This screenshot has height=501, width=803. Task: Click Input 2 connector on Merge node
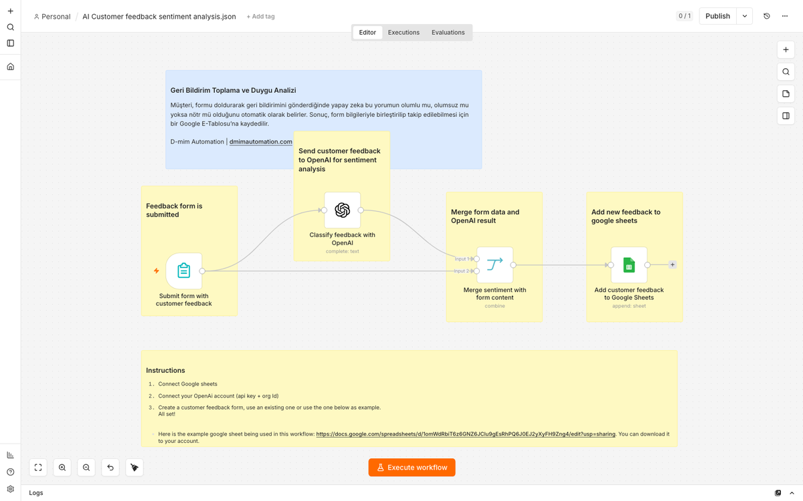tap(476, 271)
